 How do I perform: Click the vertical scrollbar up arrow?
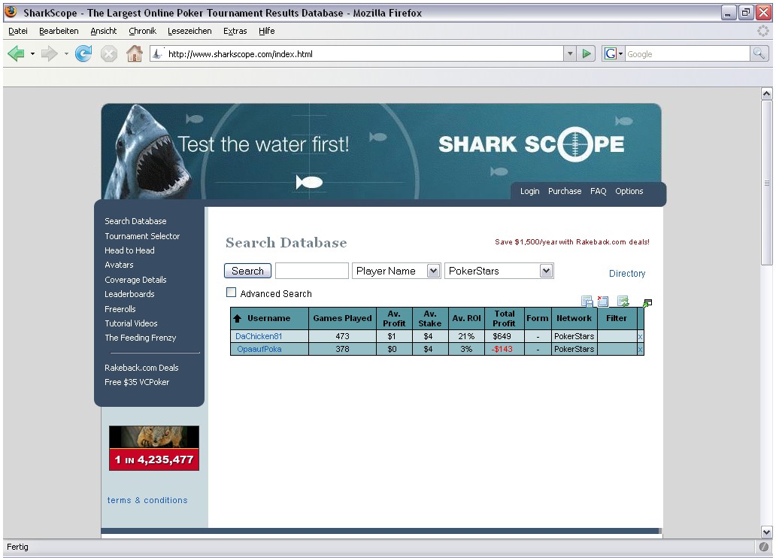point(766,93)
